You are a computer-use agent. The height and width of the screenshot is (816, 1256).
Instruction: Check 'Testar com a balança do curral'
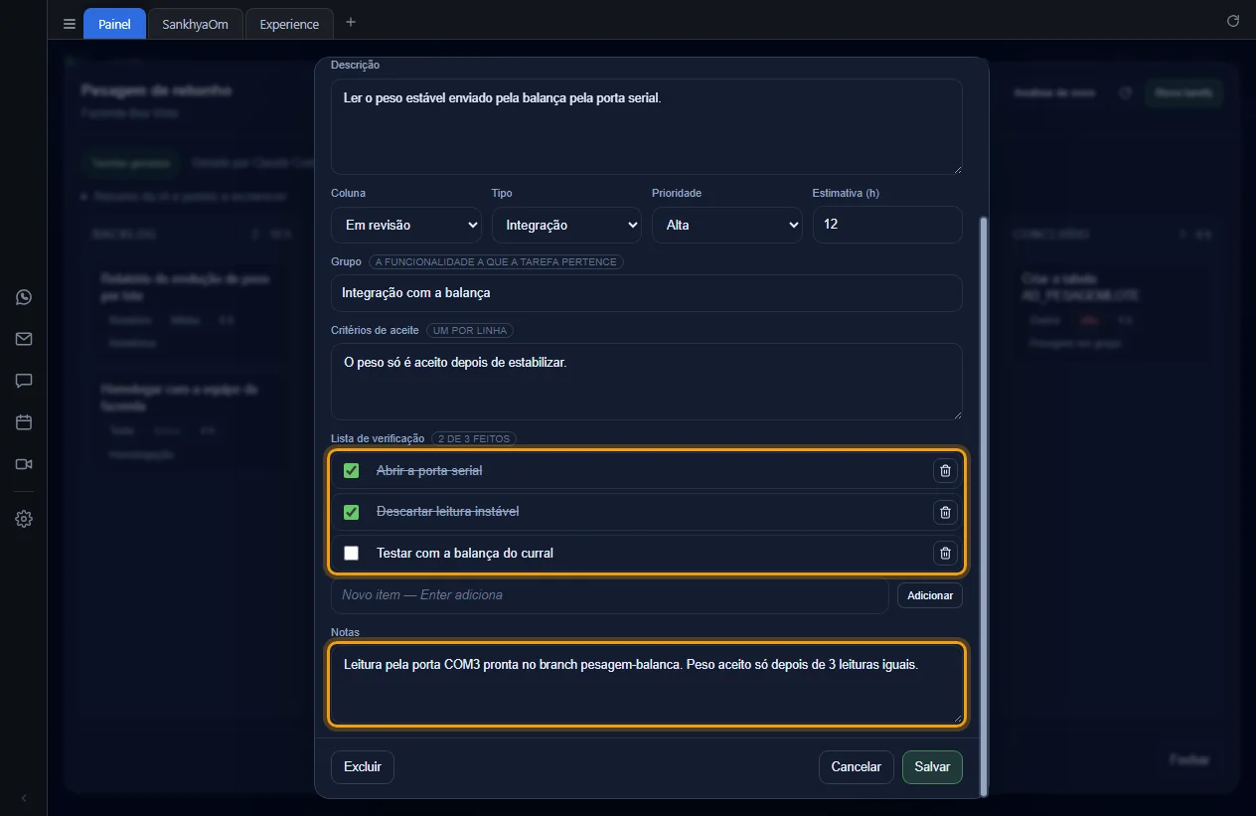tap(351, 553)
